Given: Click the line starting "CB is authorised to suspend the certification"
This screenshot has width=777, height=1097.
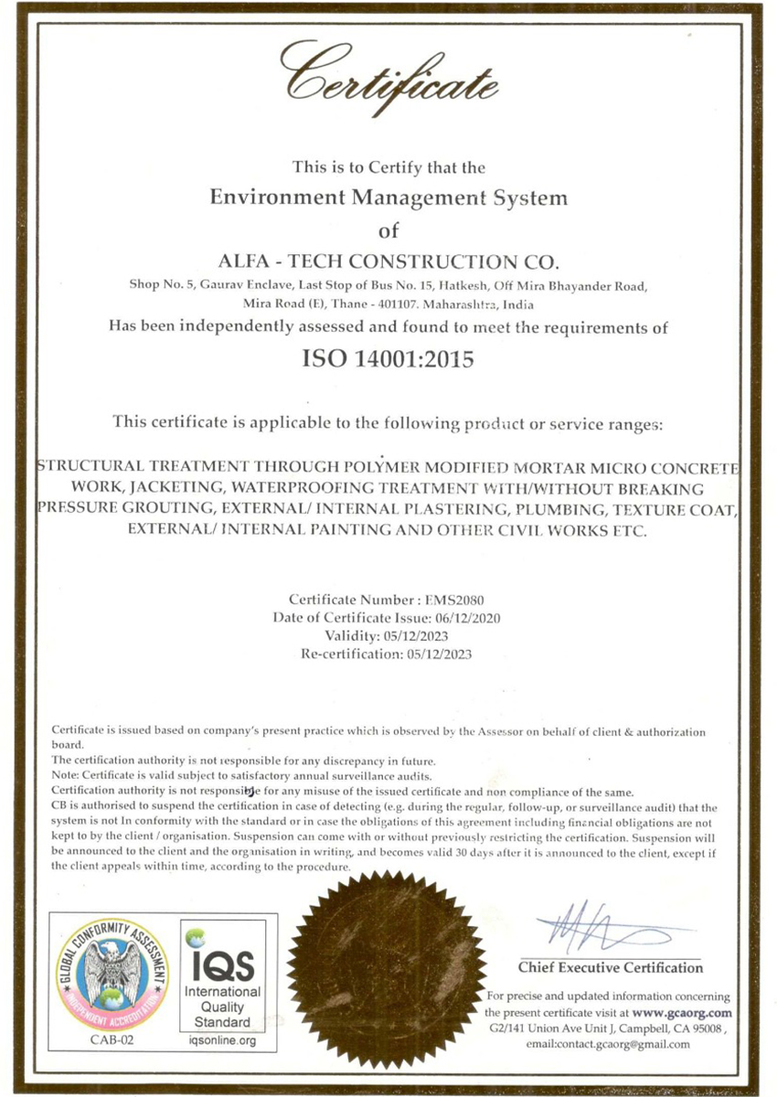Looking at the screenshot, I should coord(385,808).
